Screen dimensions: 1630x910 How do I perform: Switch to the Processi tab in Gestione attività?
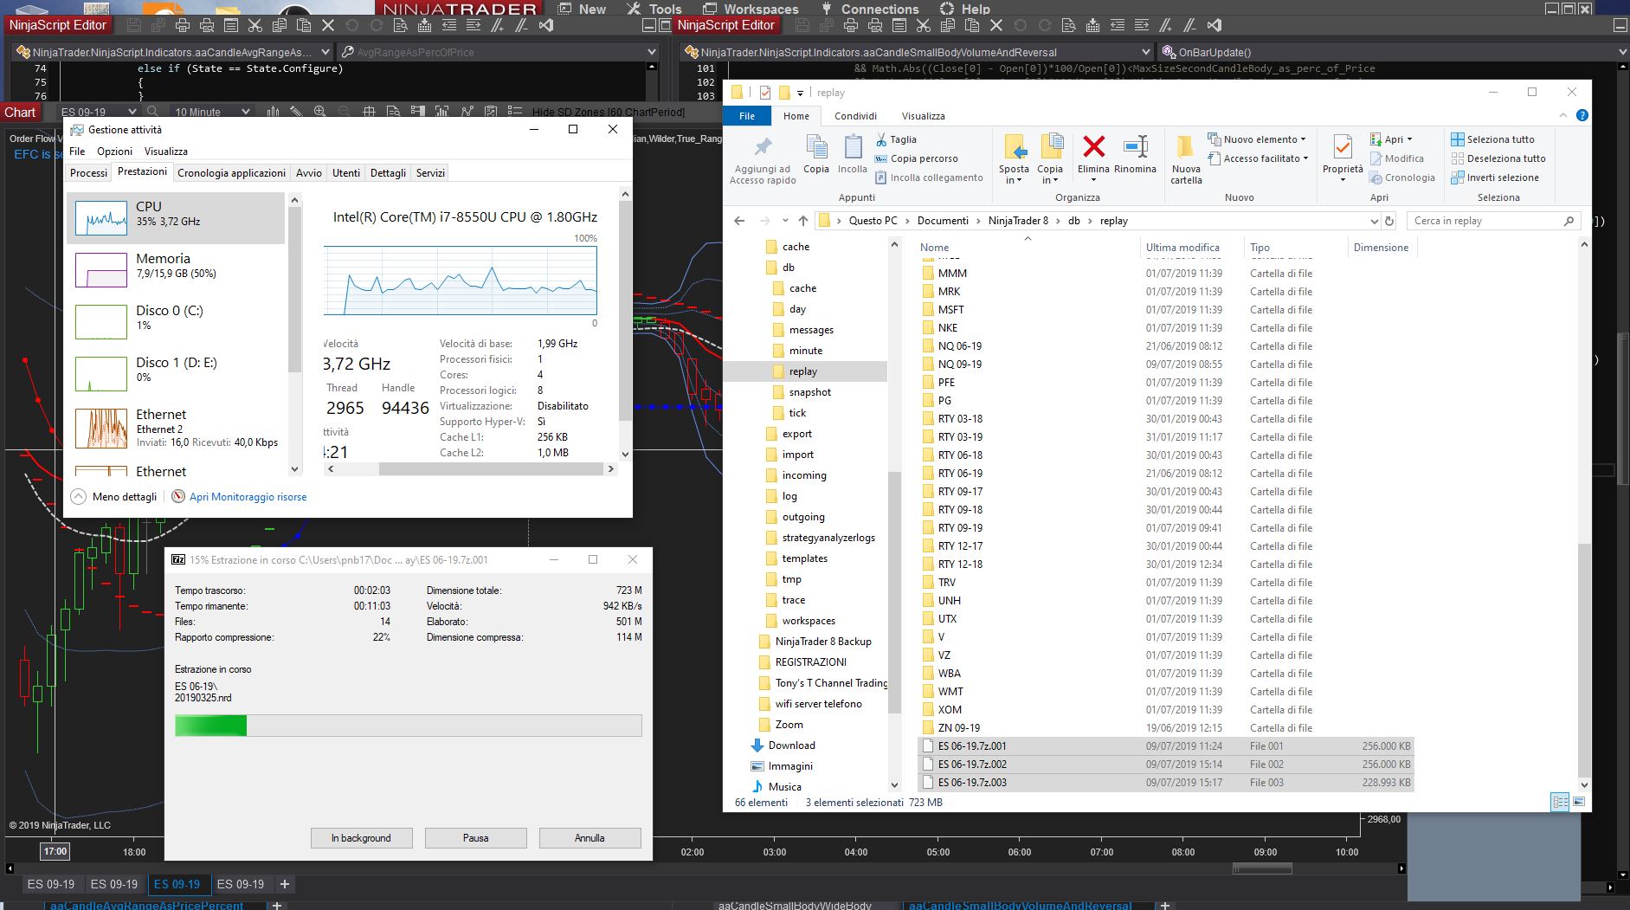[89, 173]
